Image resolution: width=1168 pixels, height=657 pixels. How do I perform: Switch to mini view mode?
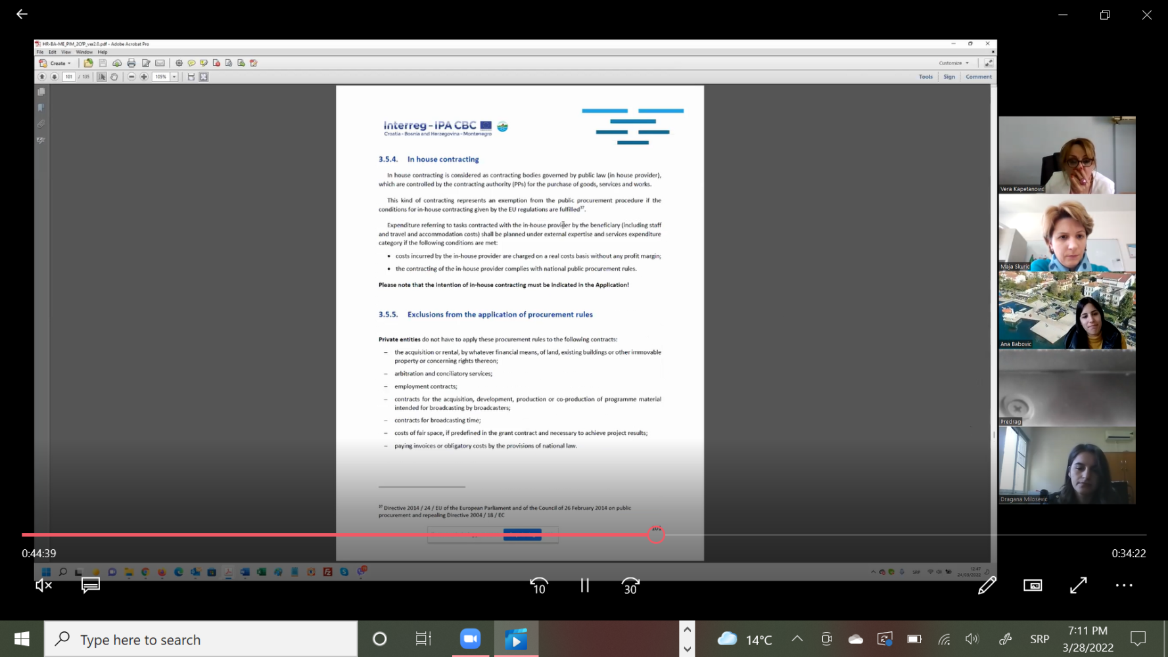tap(1033, 585)
